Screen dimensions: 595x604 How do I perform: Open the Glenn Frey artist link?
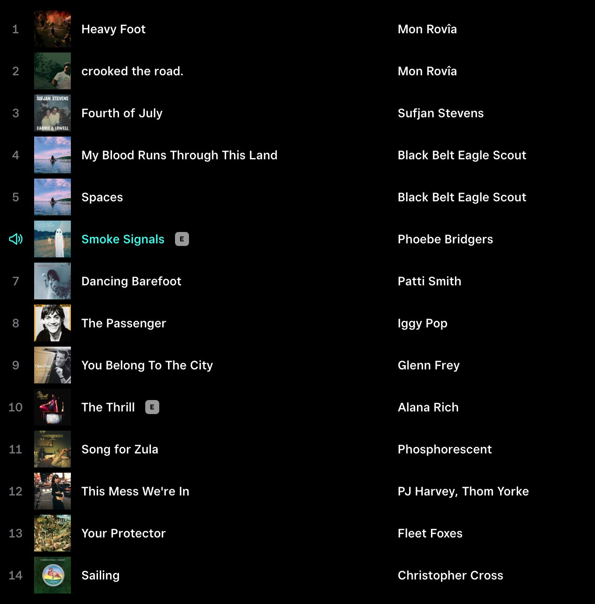pyautogui.click(x=428, y=365)
